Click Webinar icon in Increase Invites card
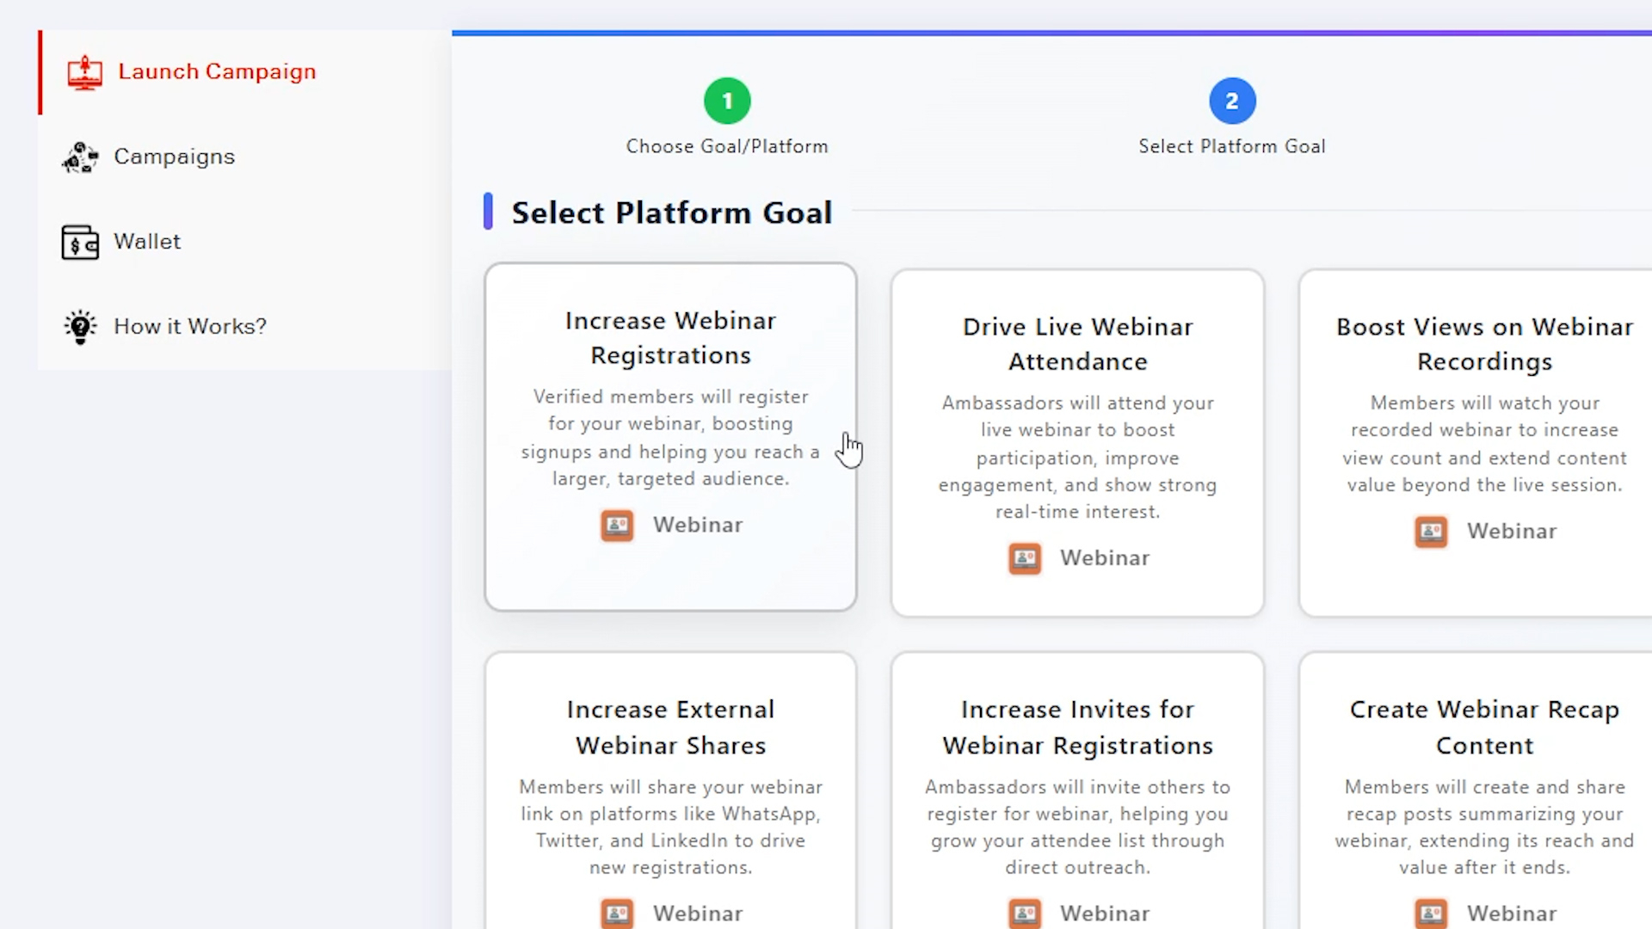 click(x=1025, y=914)
